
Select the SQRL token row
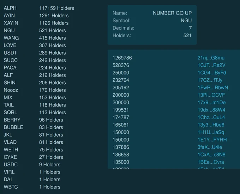pyautogui.click(x=35, y=112)
